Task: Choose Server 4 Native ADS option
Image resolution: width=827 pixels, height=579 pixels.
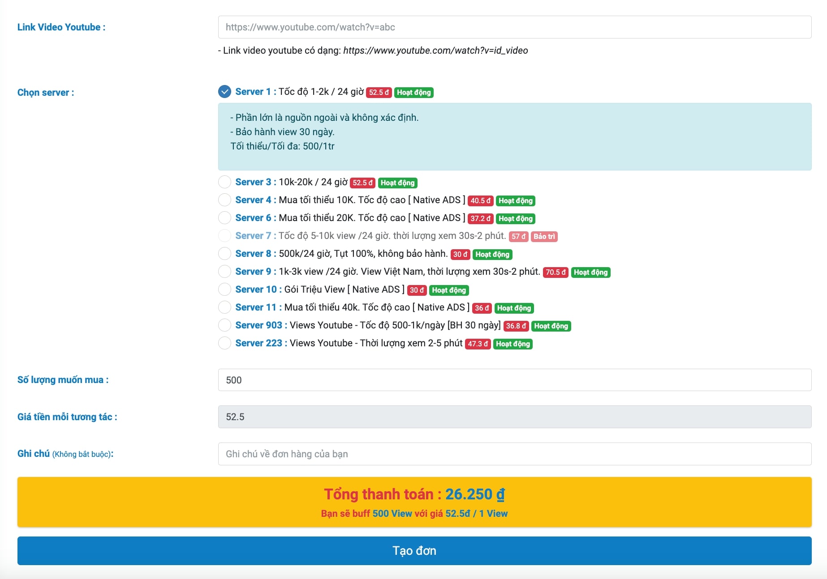Action: coord(224,200)
